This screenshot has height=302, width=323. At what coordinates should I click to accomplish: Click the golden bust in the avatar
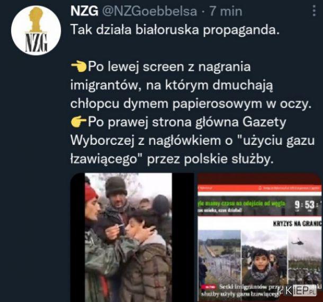(36, 20)
